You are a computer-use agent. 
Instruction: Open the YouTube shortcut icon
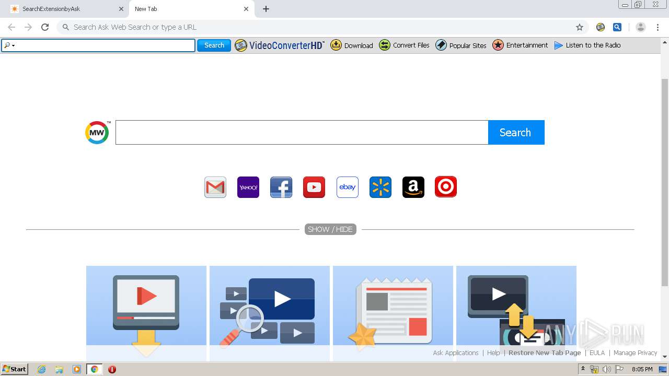tap(314, 187)
